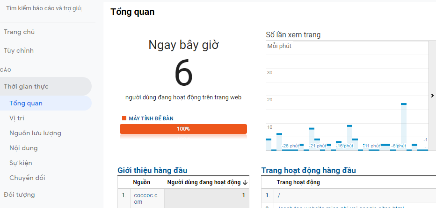Click the Trang hoạt động column header
436x208 pixels.
pos(298,182)
